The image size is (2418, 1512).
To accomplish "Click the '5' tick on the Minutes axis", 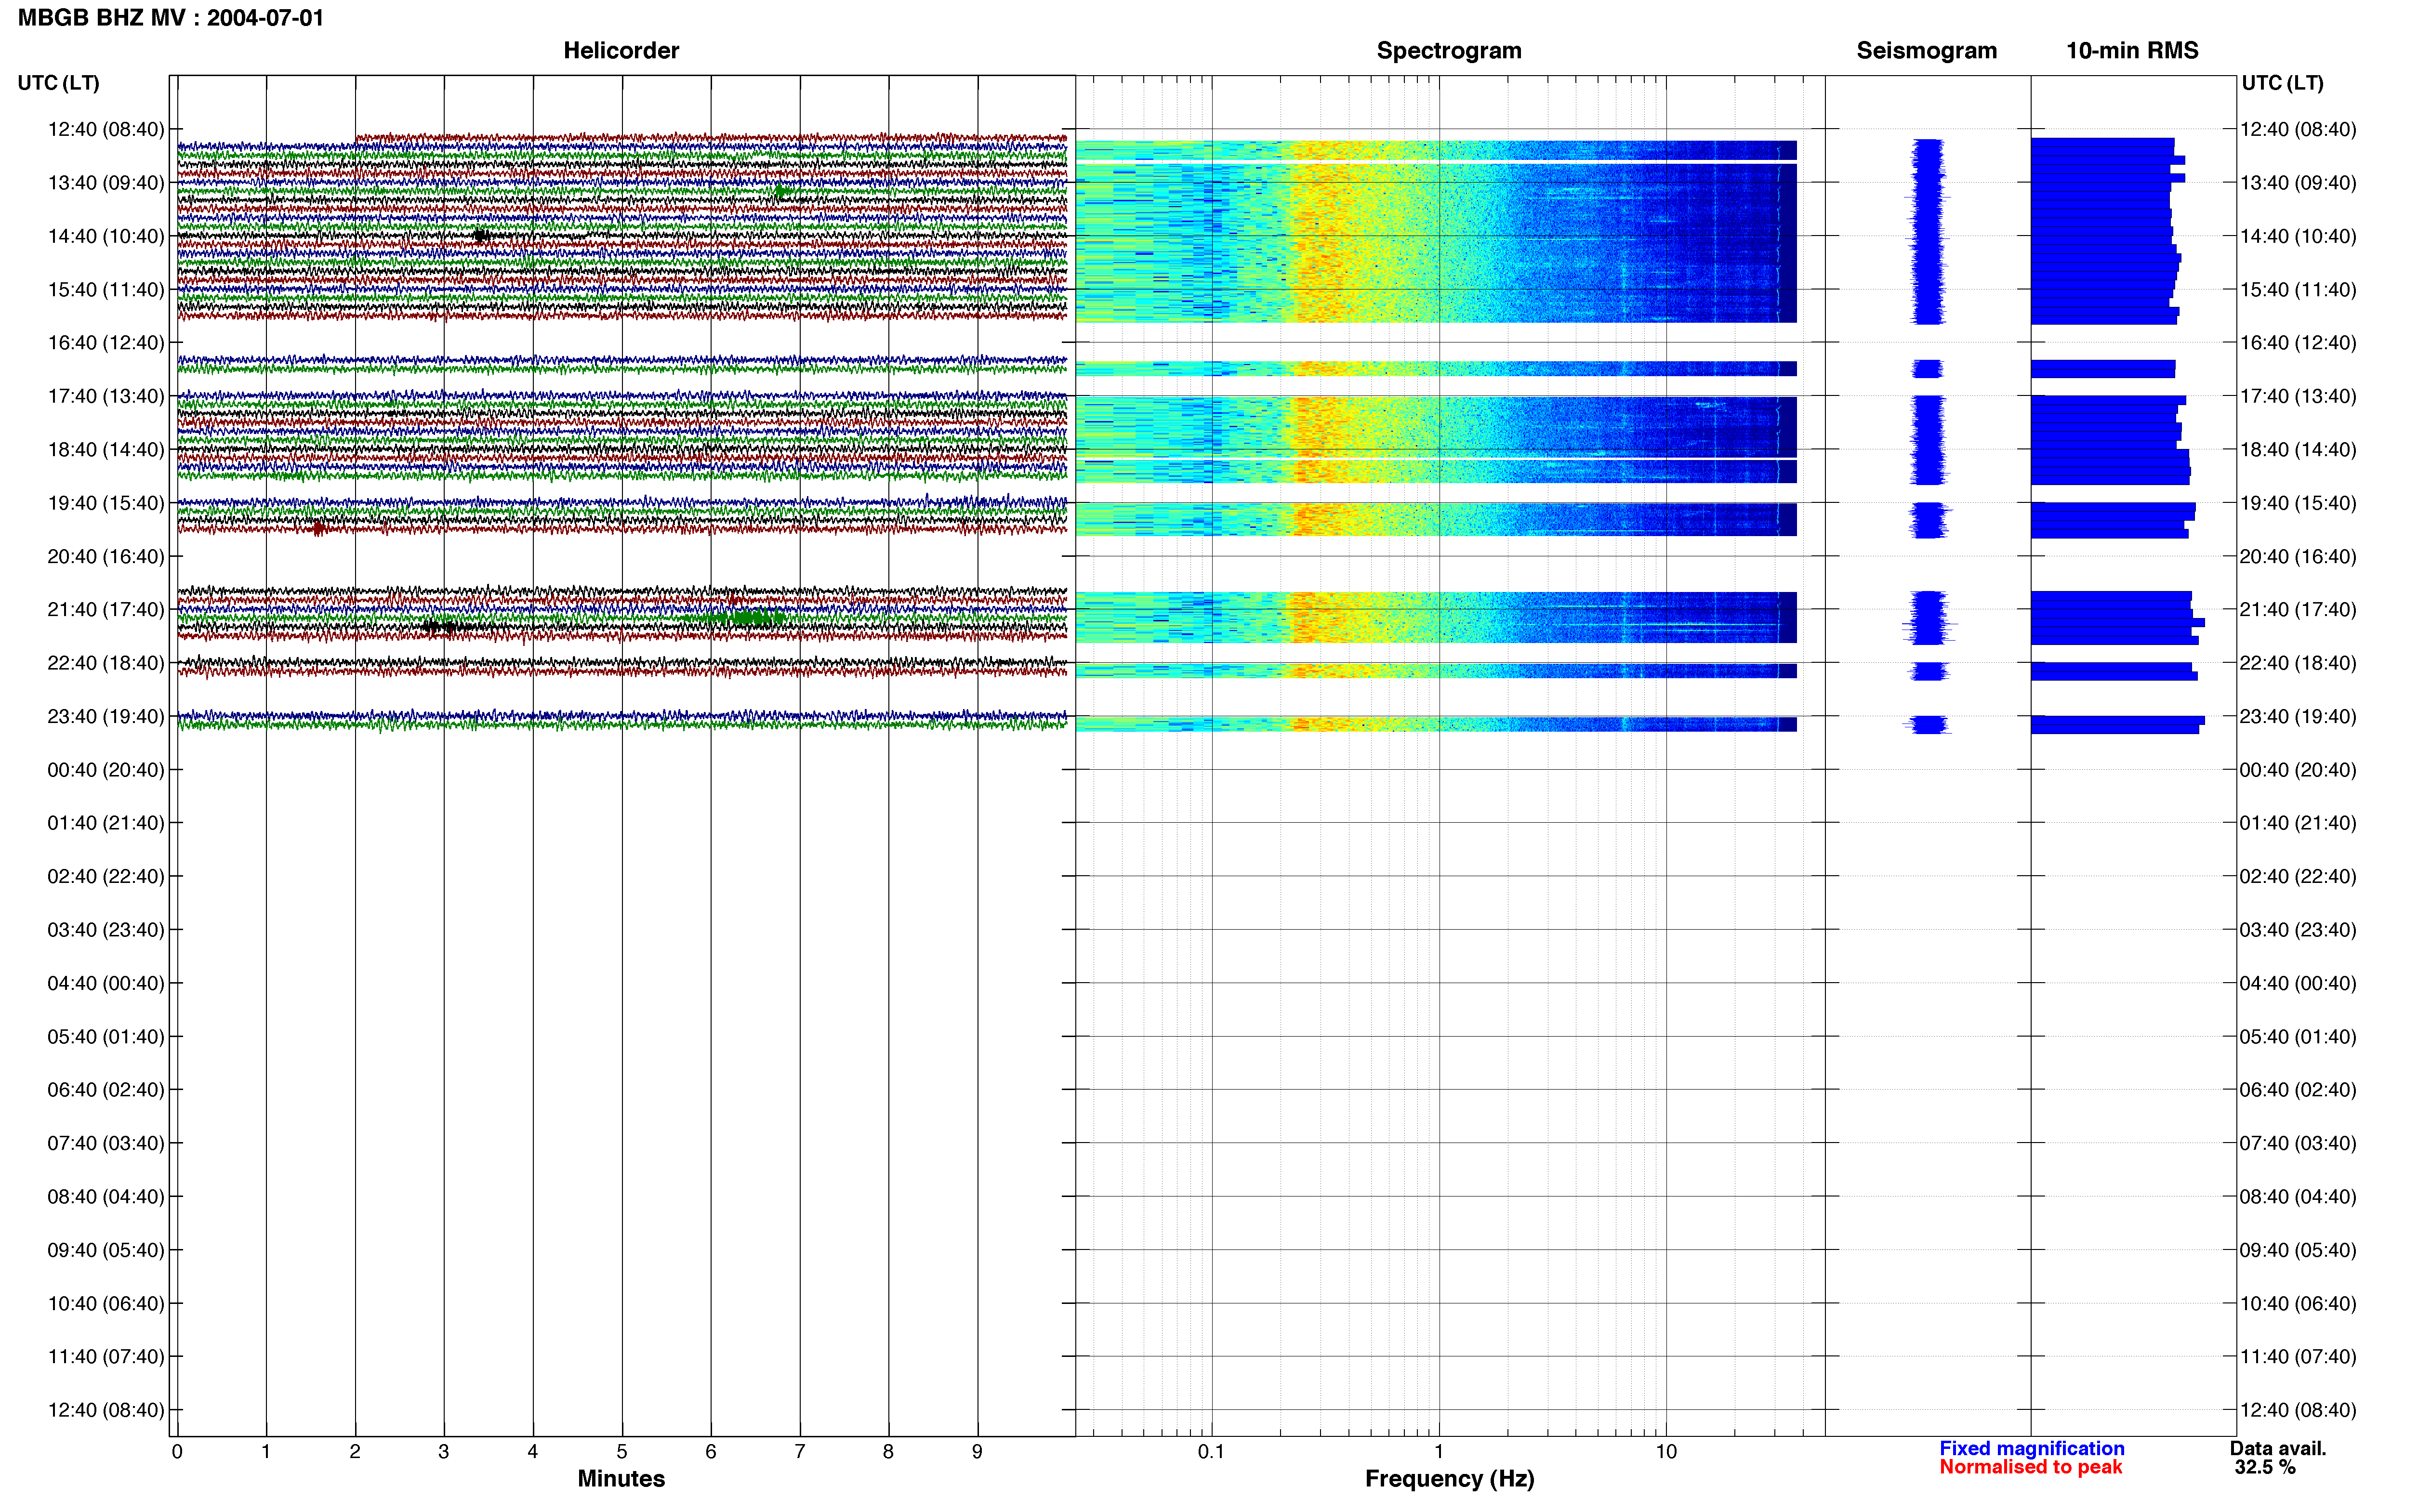I will [622, 1452].
